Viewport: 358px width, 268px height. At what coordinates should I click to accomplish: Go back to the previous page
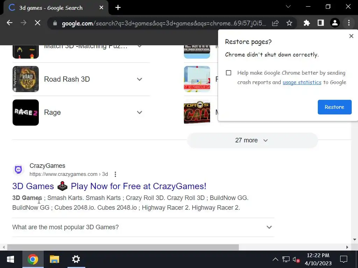(x=9, y=23)
